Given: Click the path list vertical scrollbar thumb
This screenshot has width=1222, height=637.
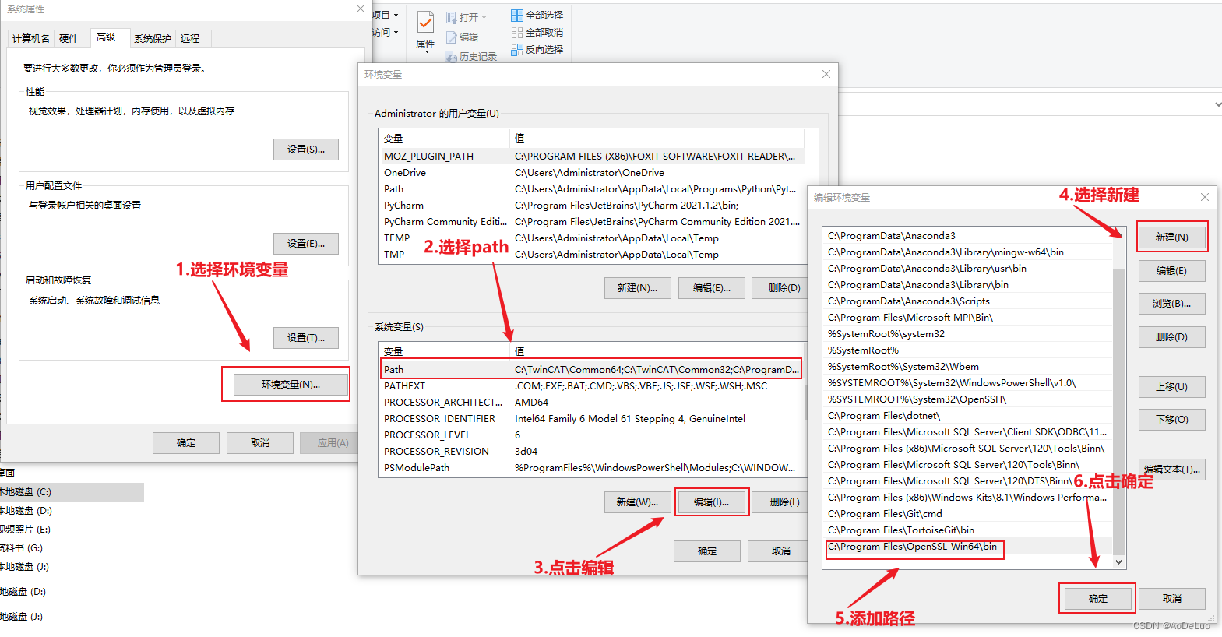Looking at the screenshot, I should pyautogui.click(x=1119, y=411).
